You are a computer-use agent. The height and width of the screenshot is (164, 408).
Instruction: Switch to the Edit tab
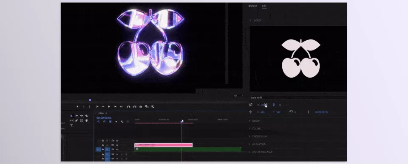tap(264, 6)
